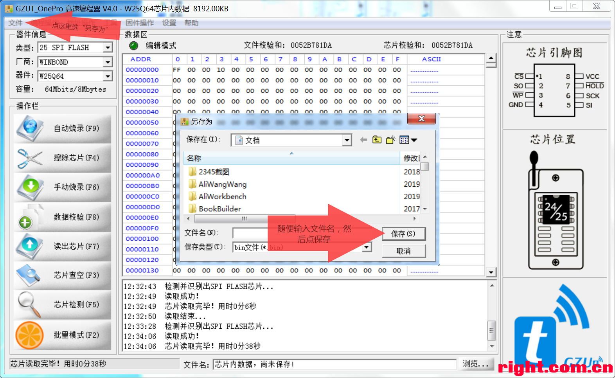Go back using the dialog's left arrow icon

coord(363,140)
